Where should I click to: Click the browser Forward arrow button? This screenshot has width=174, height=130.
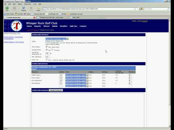tap(14, 8)
